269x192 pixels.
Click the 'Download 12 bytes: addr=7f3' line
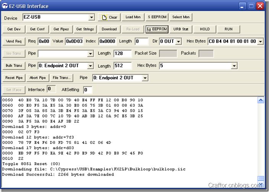pyautogui.click(x=38, y=137)
